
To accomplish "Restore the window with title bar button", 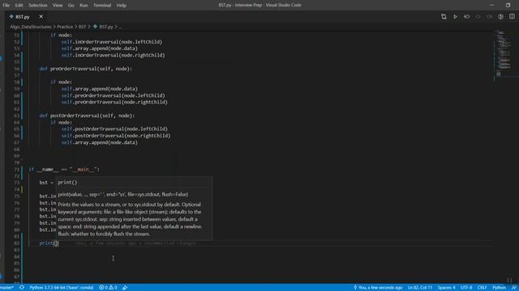I will point(508,6).
